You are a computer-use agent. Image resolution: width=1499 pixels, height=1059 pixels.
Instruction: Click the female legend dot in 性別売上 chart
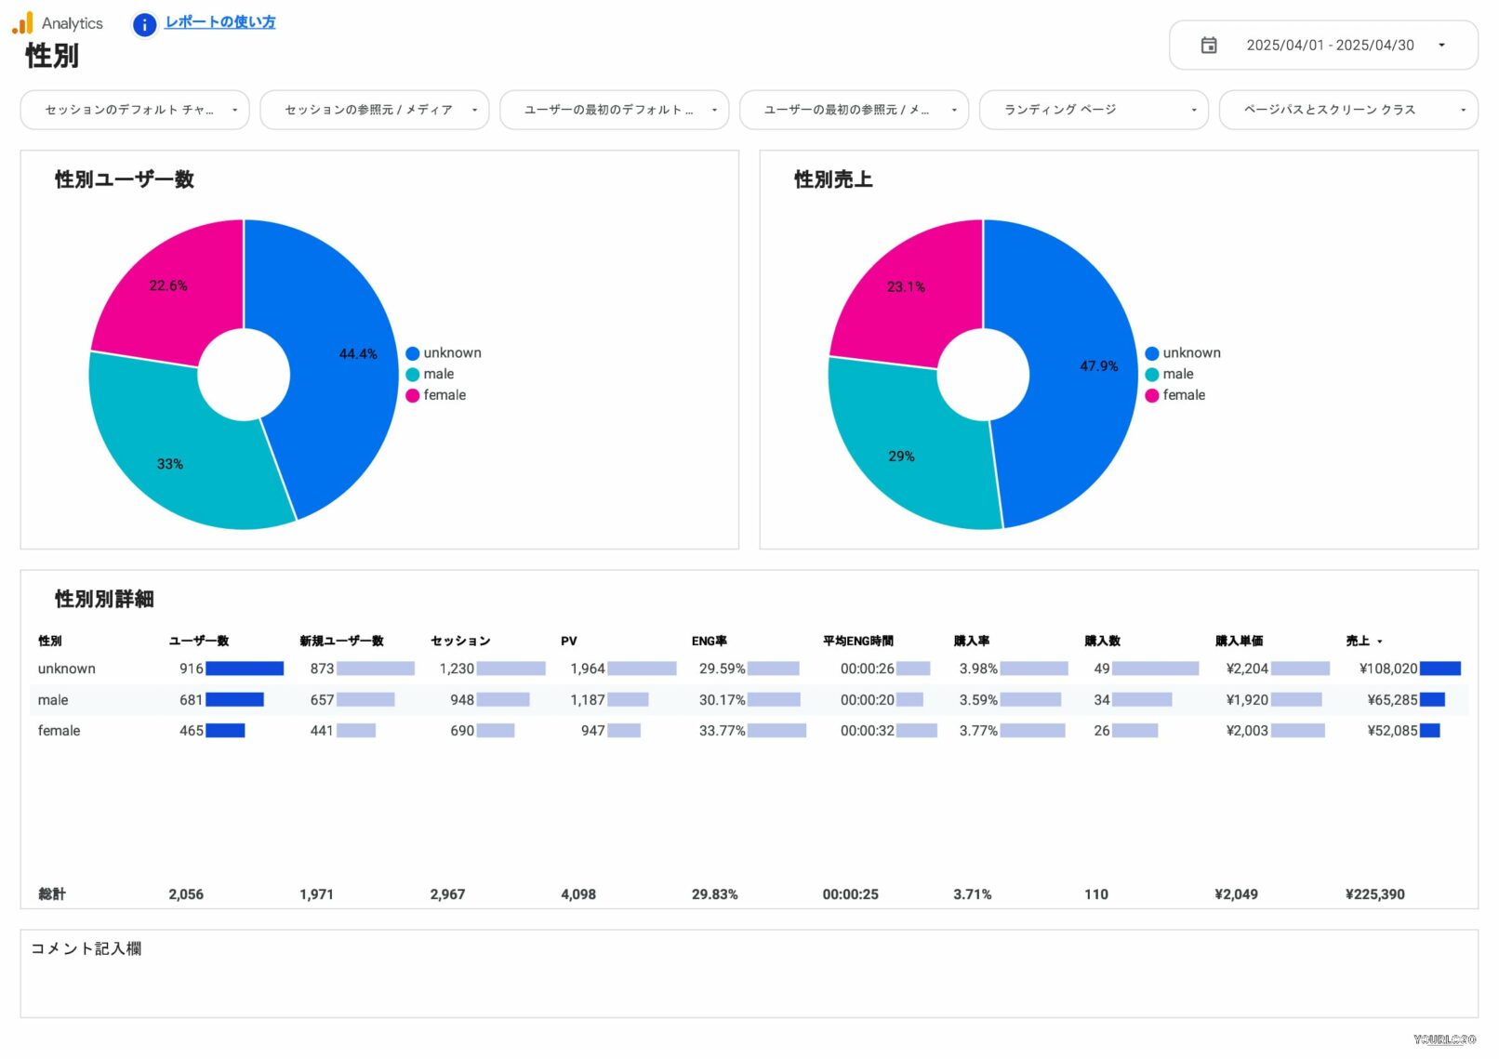click(1151, 395)
